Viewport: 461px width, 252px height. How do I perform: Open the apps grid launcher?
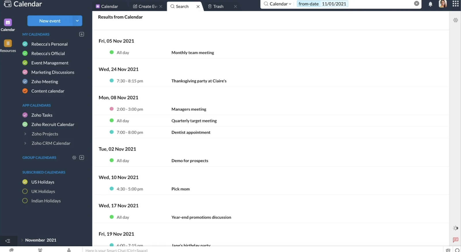[x=456, y=4]
